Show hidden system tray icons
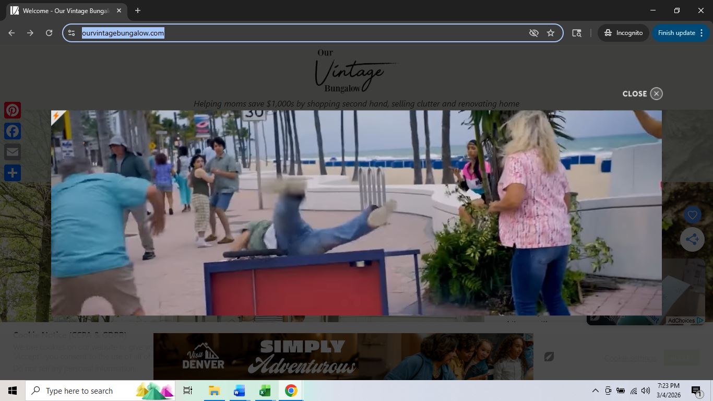This screenshot has height=401, width=713. click(x=595, y=391)
